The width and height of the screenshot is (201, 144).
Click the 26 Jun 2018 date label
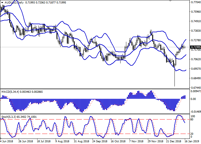[26, 141]
